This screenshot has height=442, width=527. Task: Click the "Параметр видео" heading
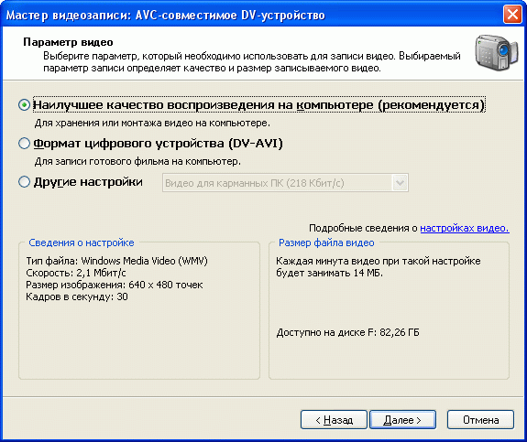[x=68, y=42]
